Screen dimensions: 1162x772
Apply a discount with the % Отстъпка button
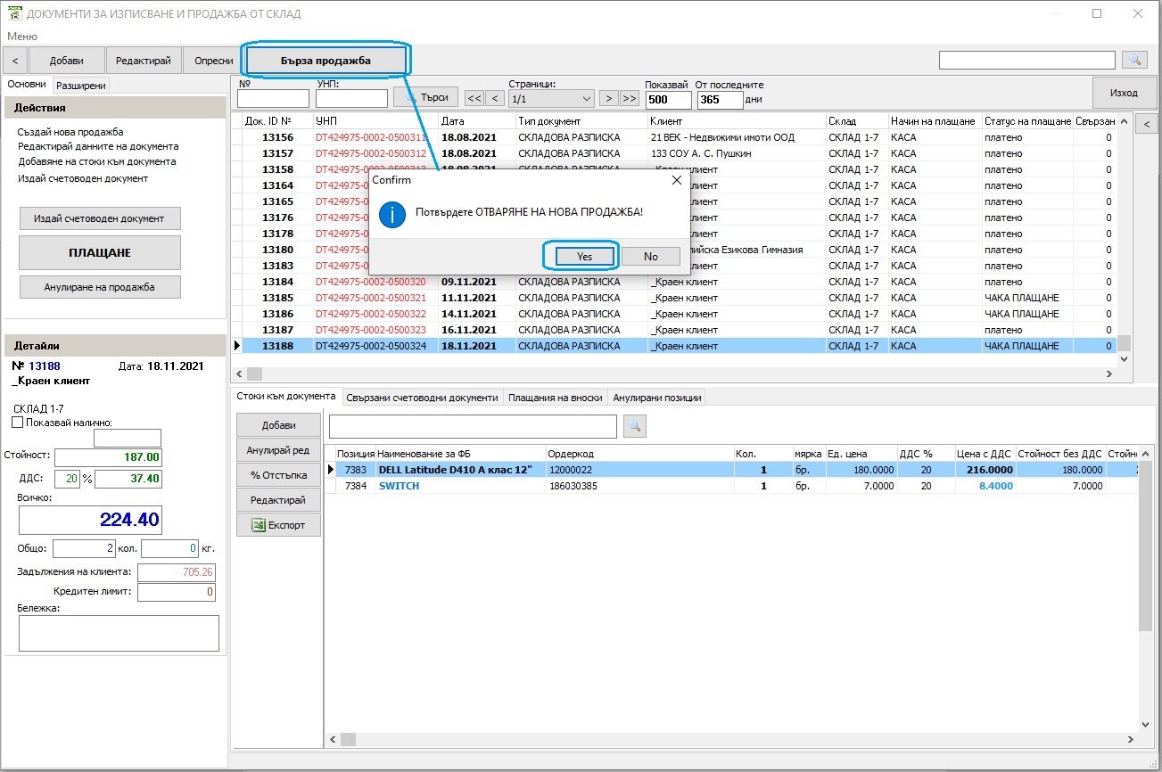point(278,475)
